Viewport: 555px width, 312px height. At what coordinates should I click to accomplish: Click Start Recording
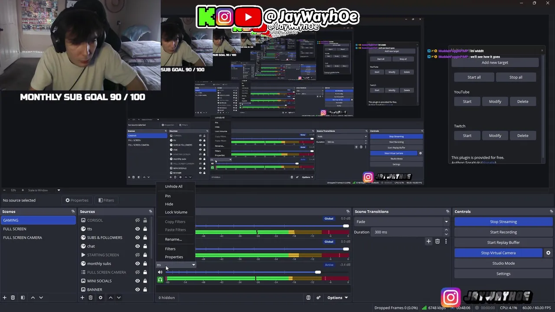pyautogui.click(x=503, y=232)
